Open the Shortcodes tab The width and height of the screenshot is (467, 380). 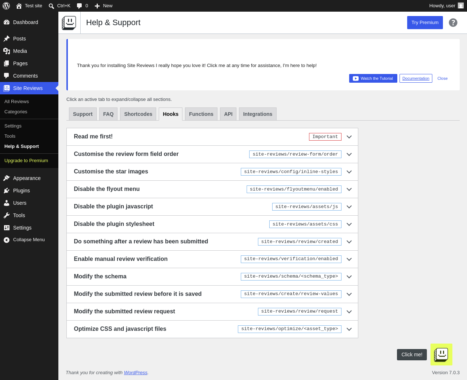(x=138, y=114)
